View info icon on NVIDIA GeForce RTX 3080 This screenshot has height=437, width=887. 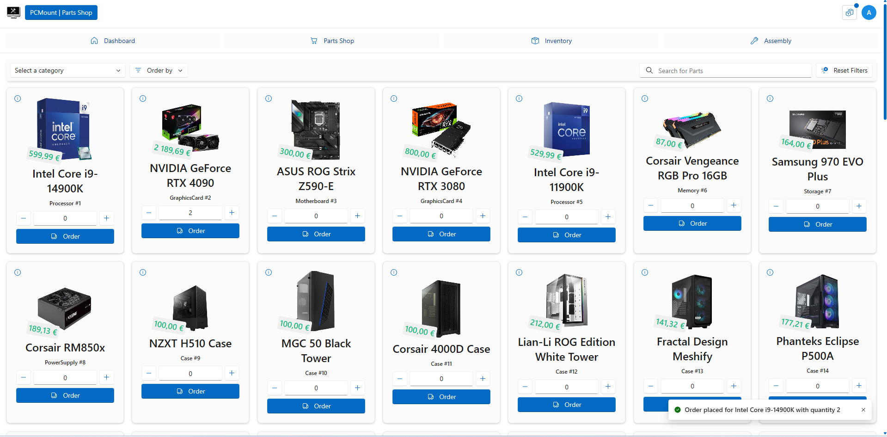coord(394,98)
